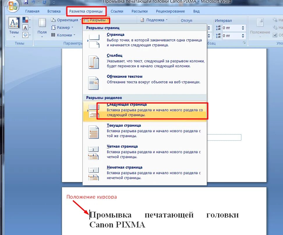Insert Нечетная страница section break

coord(145,174)
